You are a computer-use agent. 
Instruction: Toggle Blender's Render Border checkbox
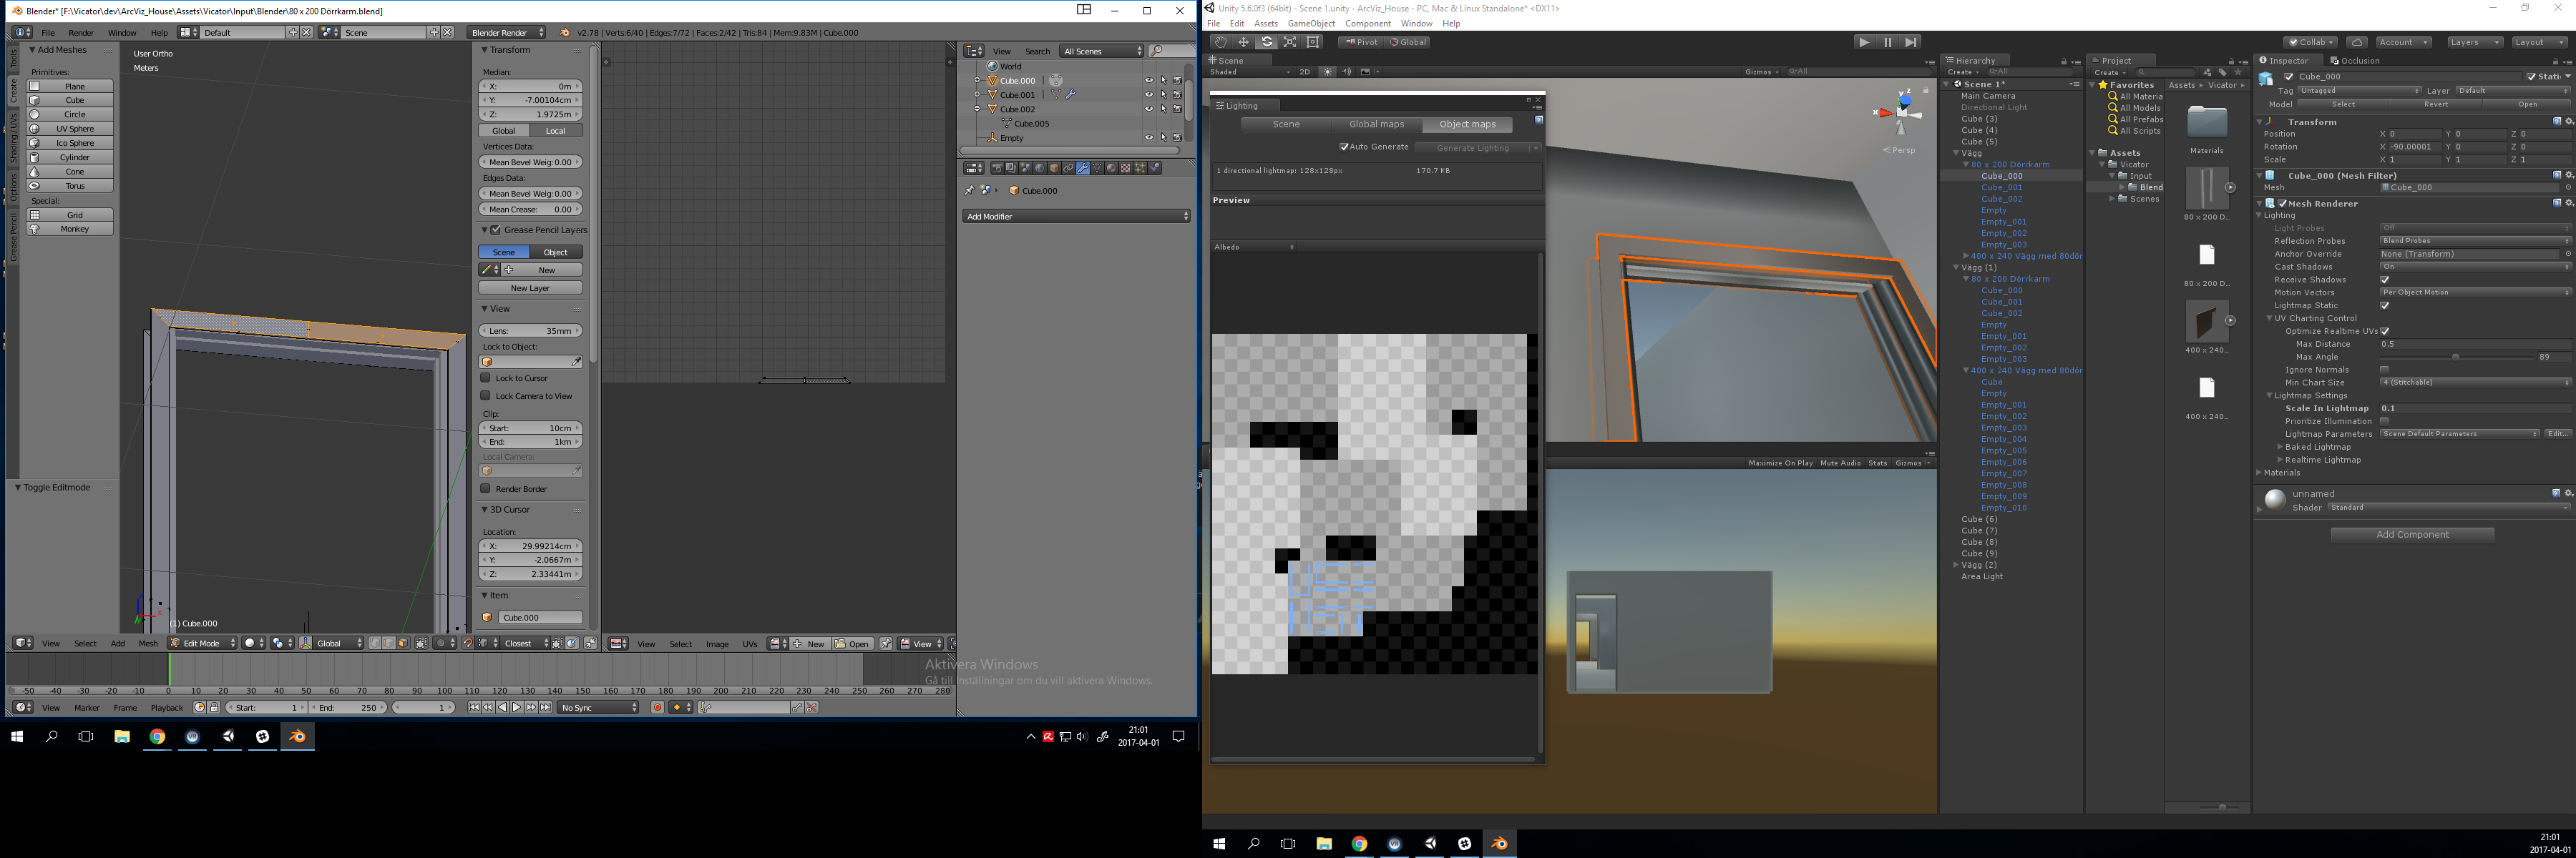tap(486, 488)
